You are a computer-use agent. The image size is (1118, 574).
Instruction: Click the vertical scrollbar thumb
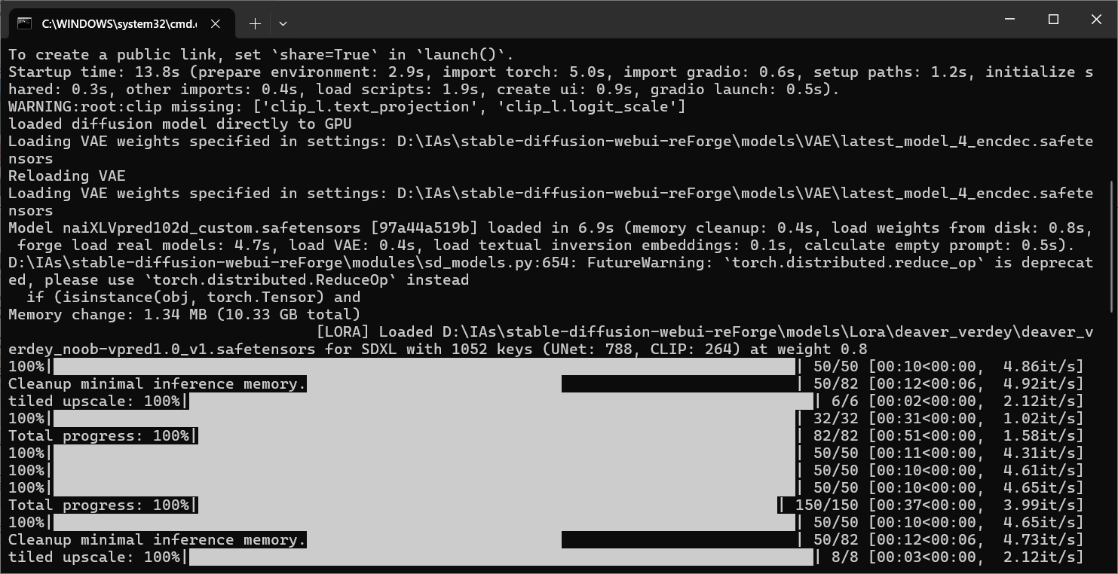1113,246
